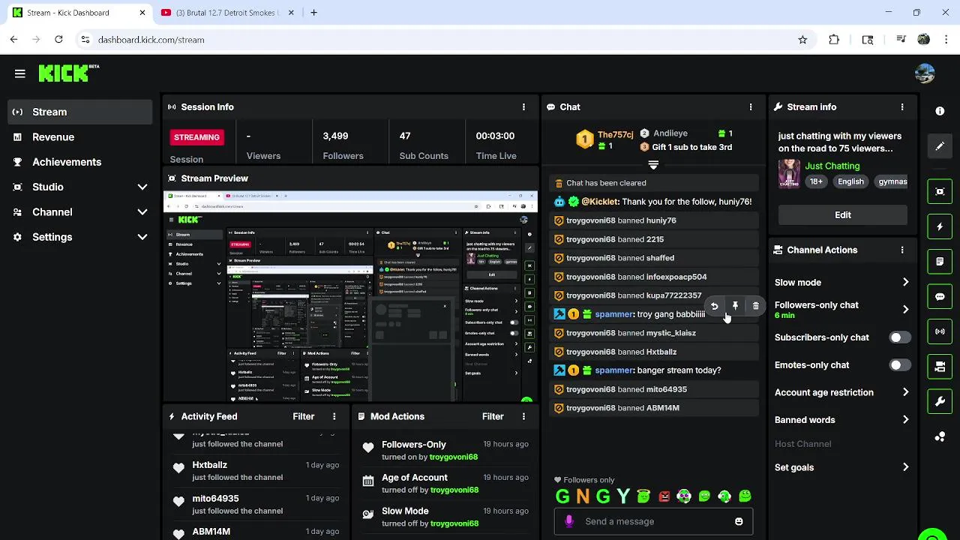Open the hamburger navigation menu
The image size is (960, 540).
click(x=19, y=73)
